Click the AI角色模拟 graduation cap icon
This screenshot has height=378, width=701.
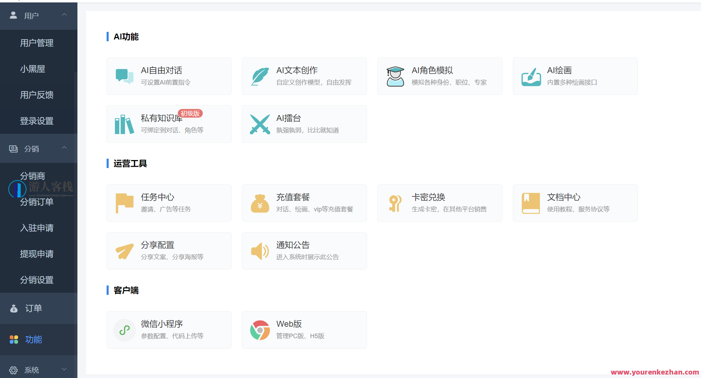coord(395,76)
